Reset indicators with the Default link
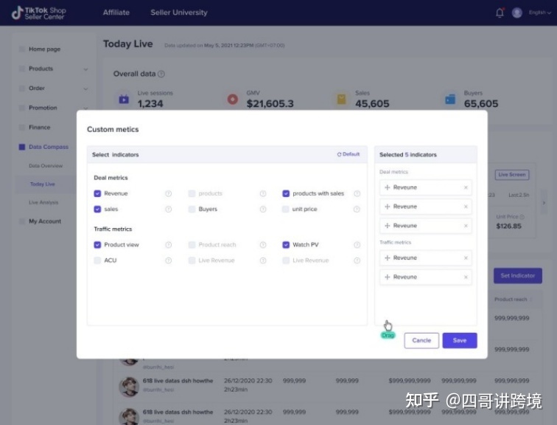Image resolution: width=557 pixels, height=425 pixels. coord(348,154)
